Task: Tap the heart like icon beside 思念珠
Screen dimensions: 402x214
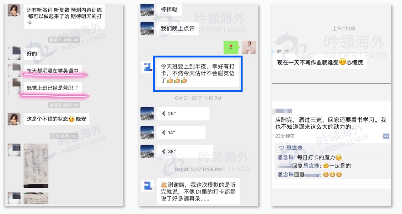Action: tap(281, 148)
